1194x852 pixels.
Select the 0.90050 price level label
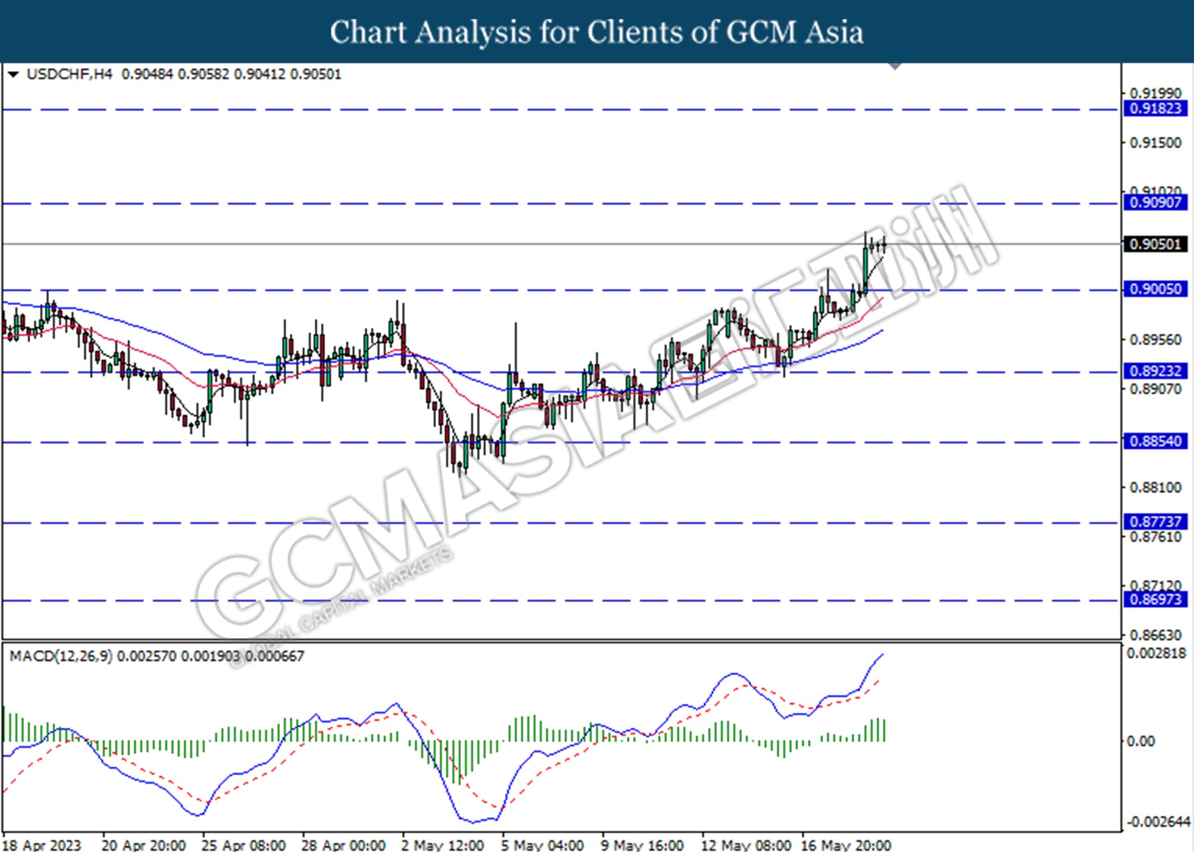[x=1156, y=289]
